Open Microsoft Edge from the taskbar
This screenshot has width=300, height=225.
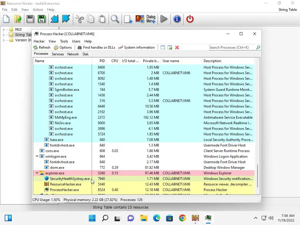pyautogui.click(x=157, y=218)
